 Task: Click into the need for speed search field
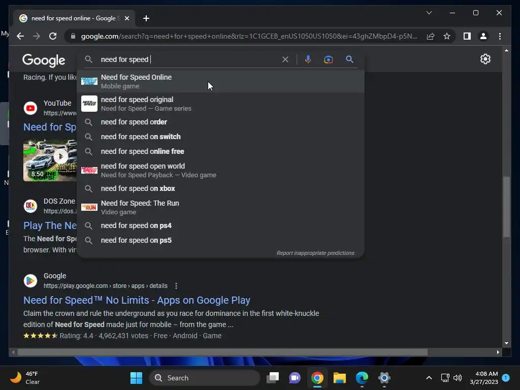click(189, 59)
